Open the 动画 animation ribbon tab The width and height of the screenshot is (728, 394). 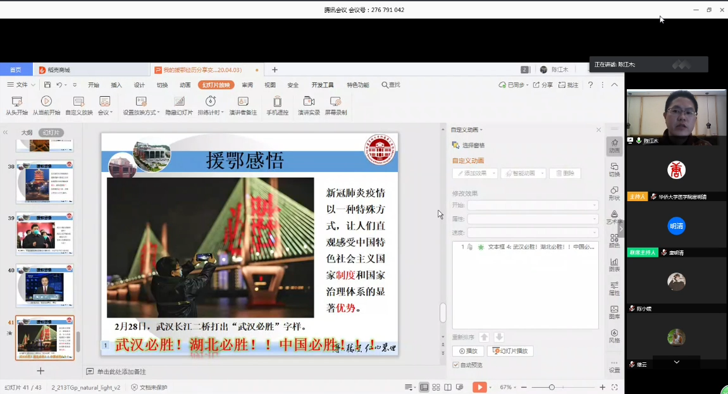(x=185, y=85)
